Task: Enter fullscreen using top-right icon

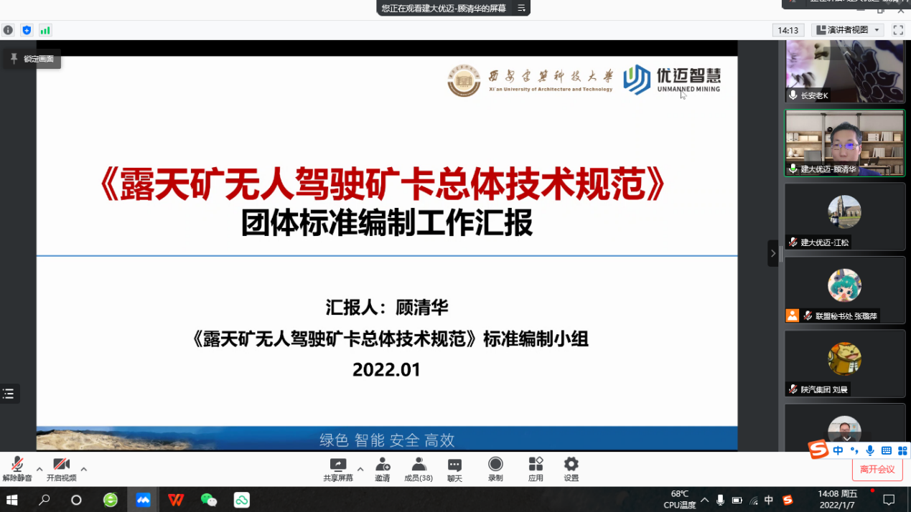Action: point(898,30)
